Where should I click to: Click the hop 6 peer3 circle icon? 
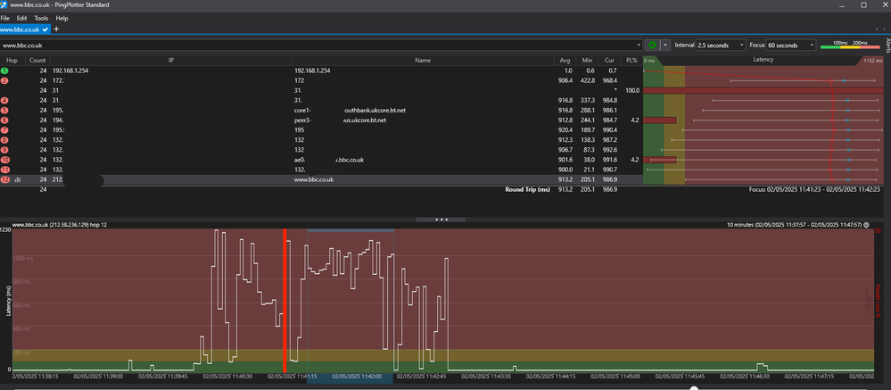[4, 120]
